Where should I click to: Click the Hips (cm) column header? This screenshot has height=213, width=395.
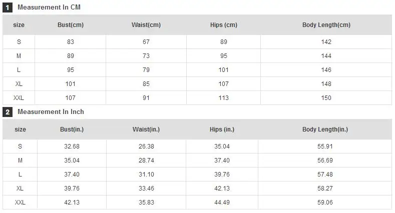coord(224,25)
